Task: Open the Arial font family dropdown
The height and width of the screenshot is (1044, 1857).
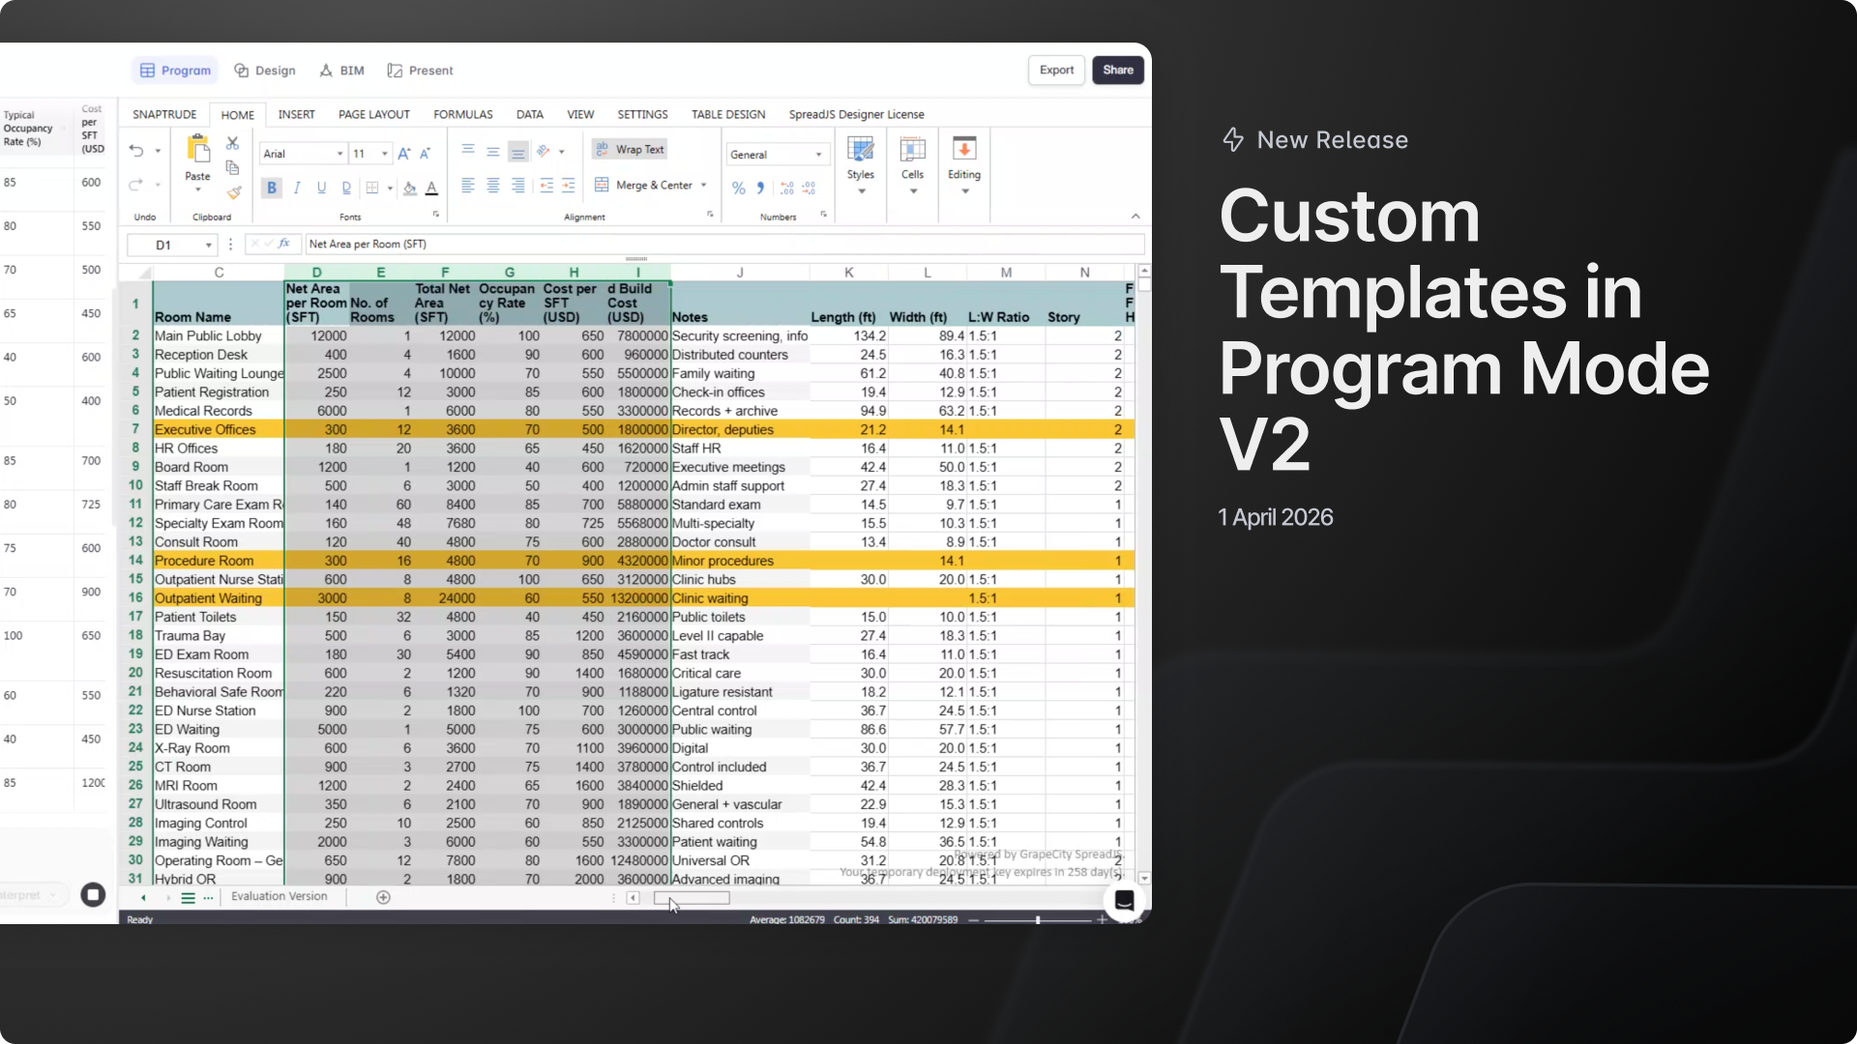Action: [339, 154]
